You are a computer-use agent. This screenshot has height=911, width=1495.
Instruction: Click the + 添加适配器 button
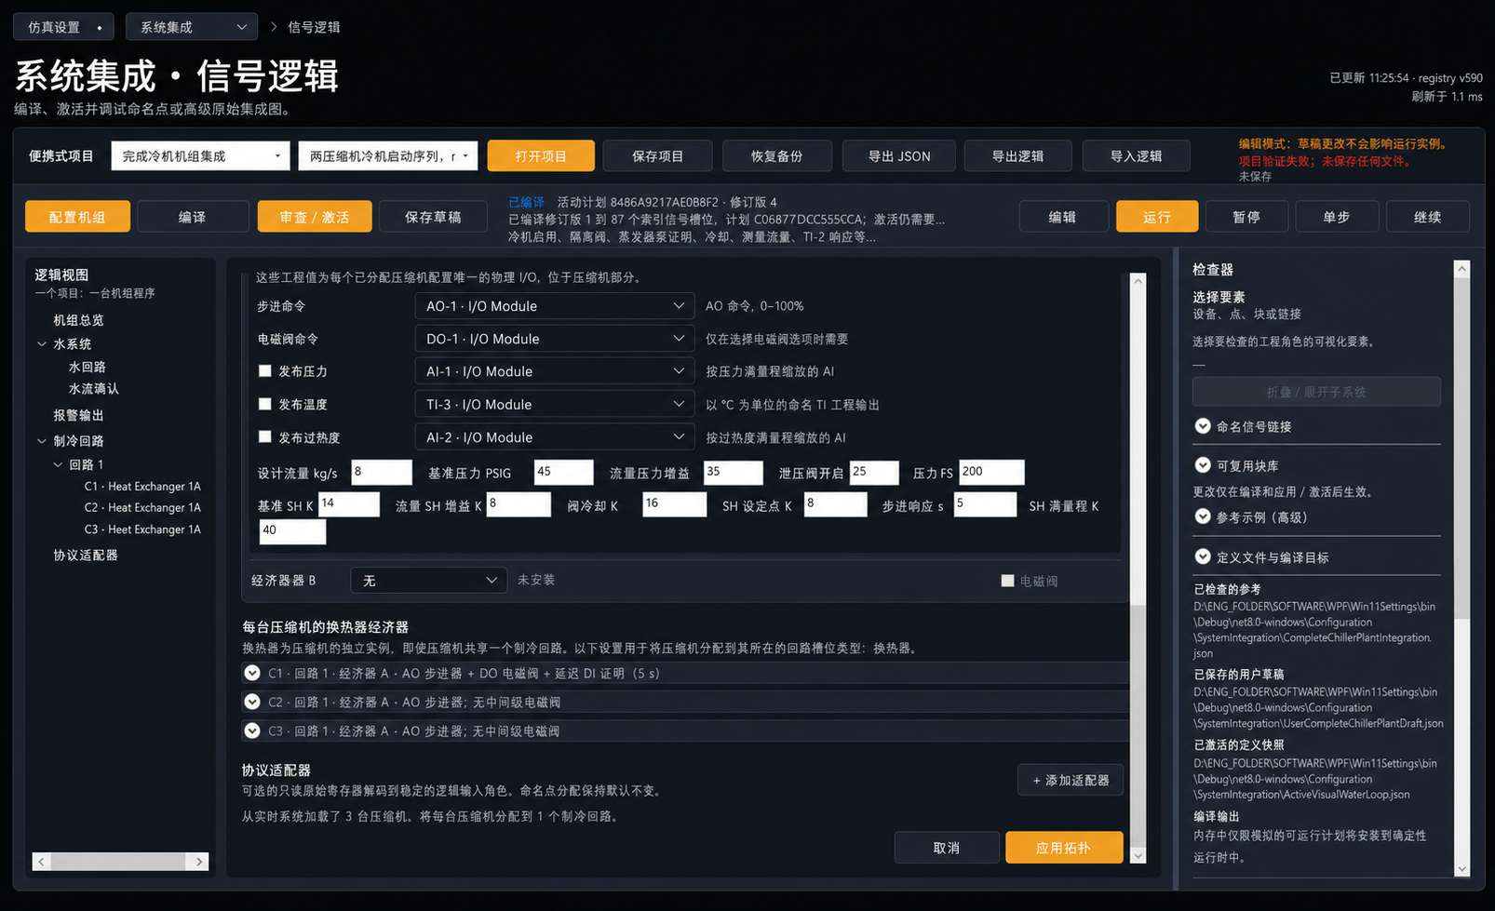[1071, 780]
